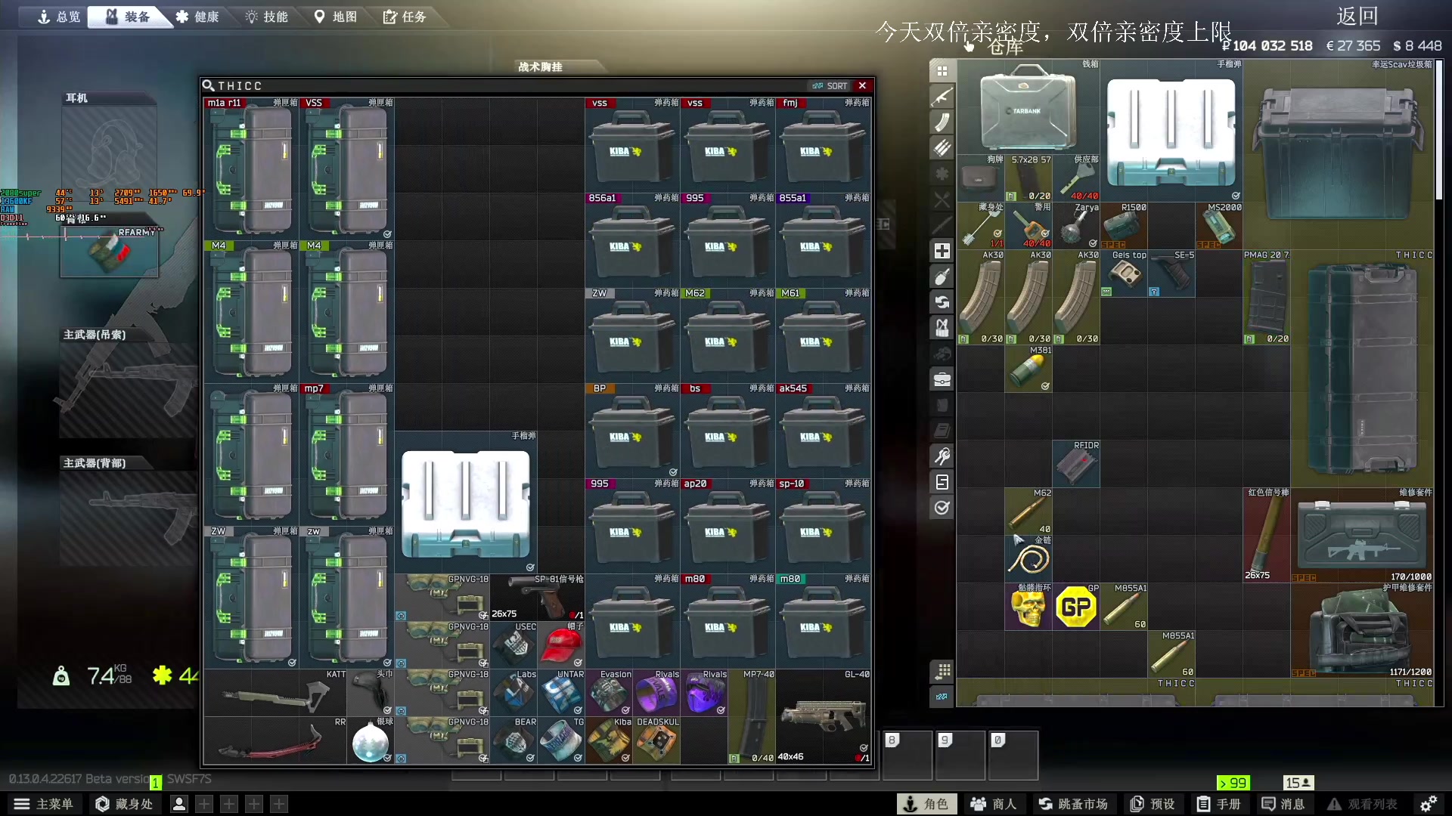Select the red cap in THICC case

click(561, 644)
